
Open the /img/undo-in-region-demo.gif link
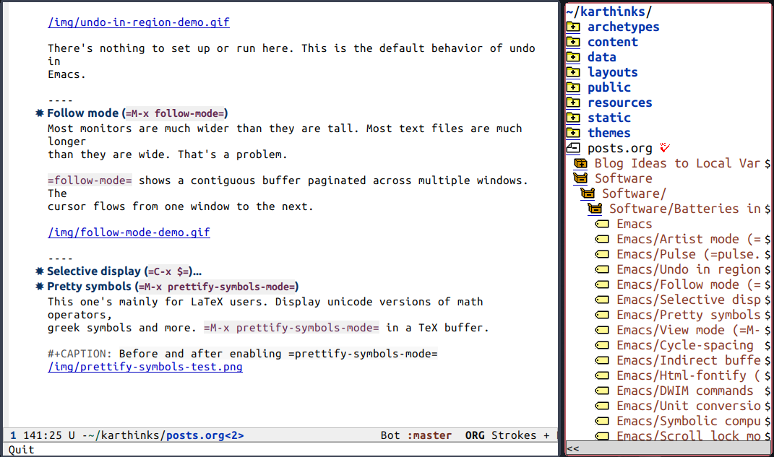[139, 22]
